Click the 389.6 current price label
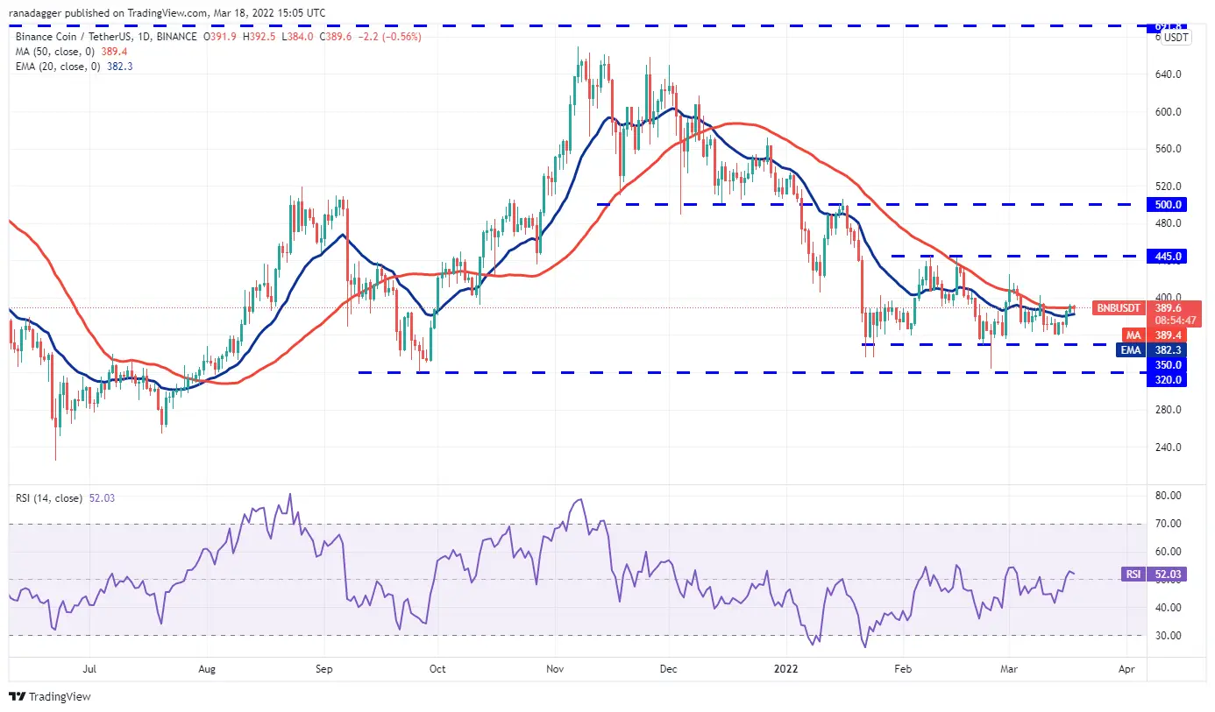 [x=1169, y=308]
